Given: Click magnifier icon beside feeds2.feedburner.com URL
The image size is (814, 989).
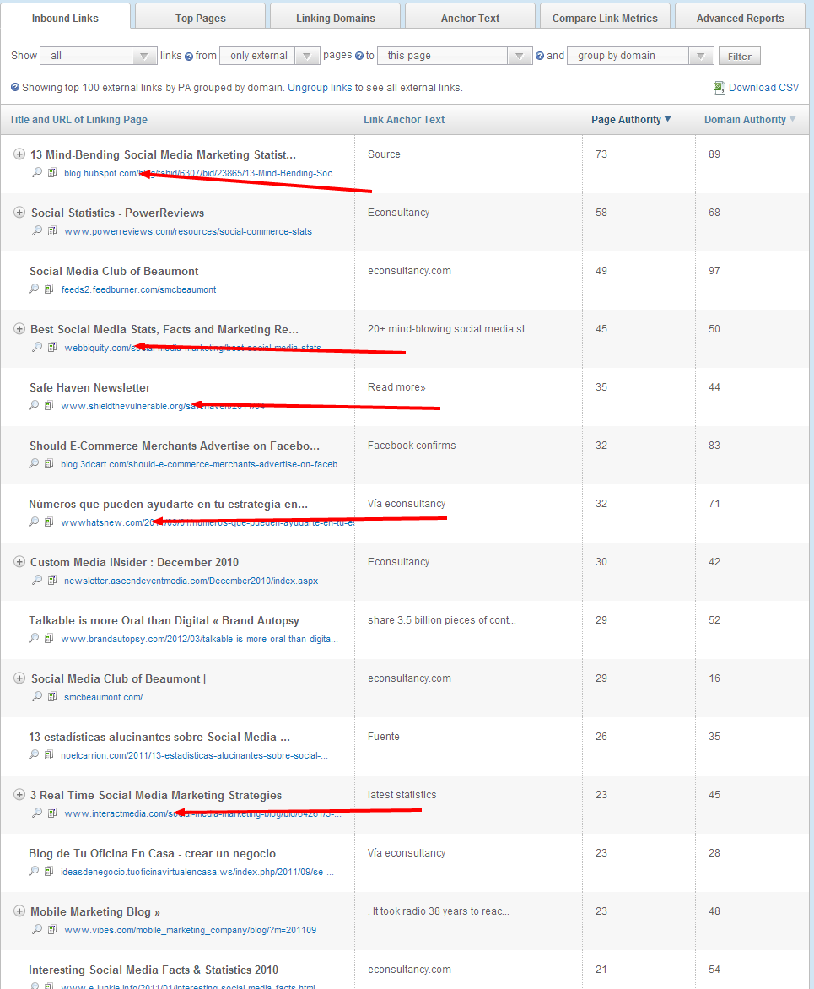Looking at the screenshot, I should click(34, 289).
